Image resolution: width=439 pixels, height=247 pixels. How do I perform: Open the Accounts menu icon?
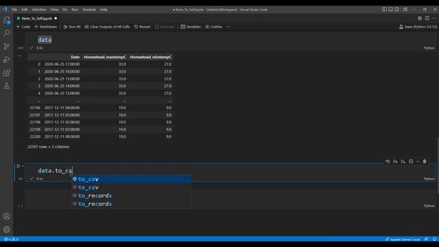tap(6, 216)
